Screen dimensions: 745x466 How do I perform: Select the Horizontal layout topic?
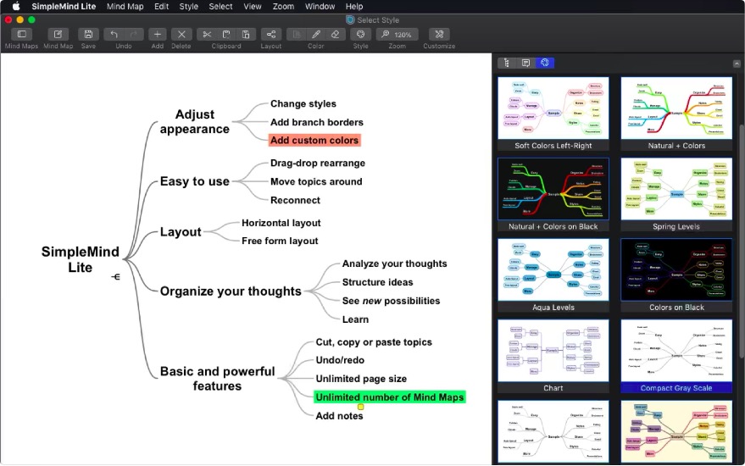(x=281, y=223)
